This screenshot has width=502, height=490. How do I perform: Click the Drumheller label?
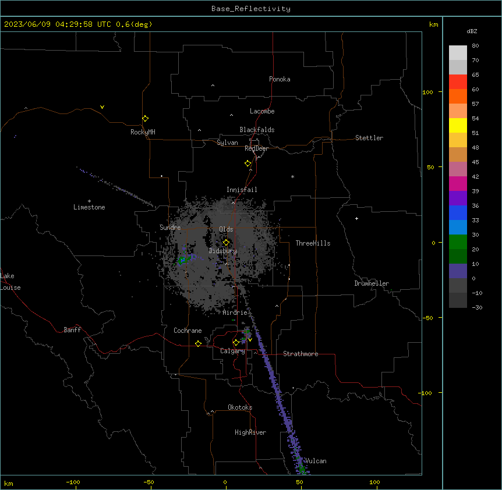372,283
